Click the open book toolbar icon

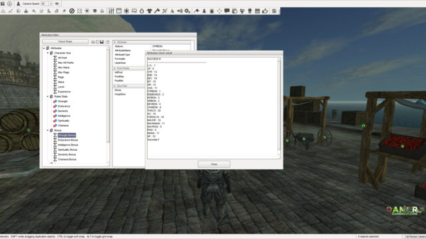pos(134,11)
